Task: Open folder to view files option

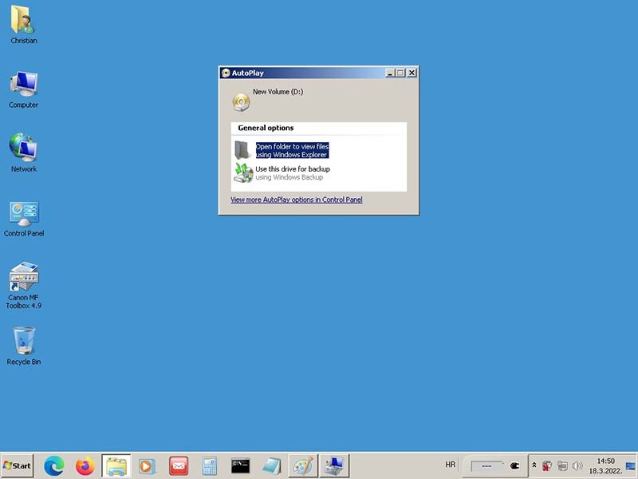Action: [x=292, y=151]
